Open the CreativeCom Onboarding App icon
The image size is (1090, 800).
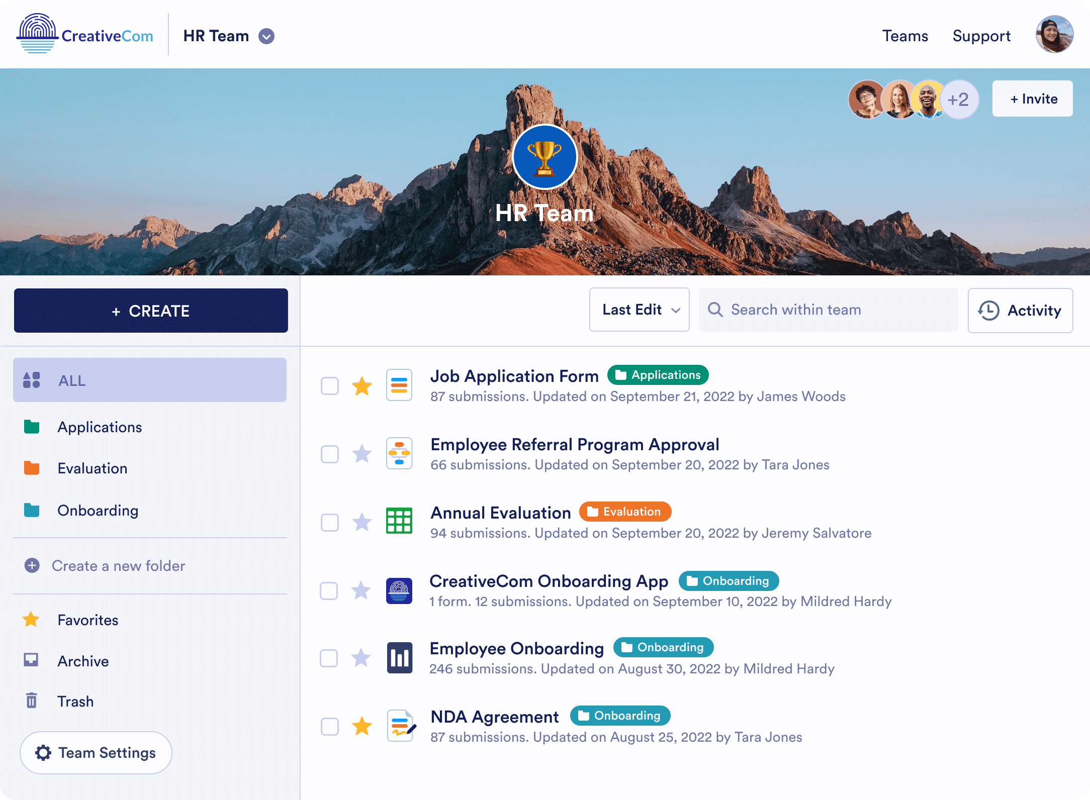(399, 590)
